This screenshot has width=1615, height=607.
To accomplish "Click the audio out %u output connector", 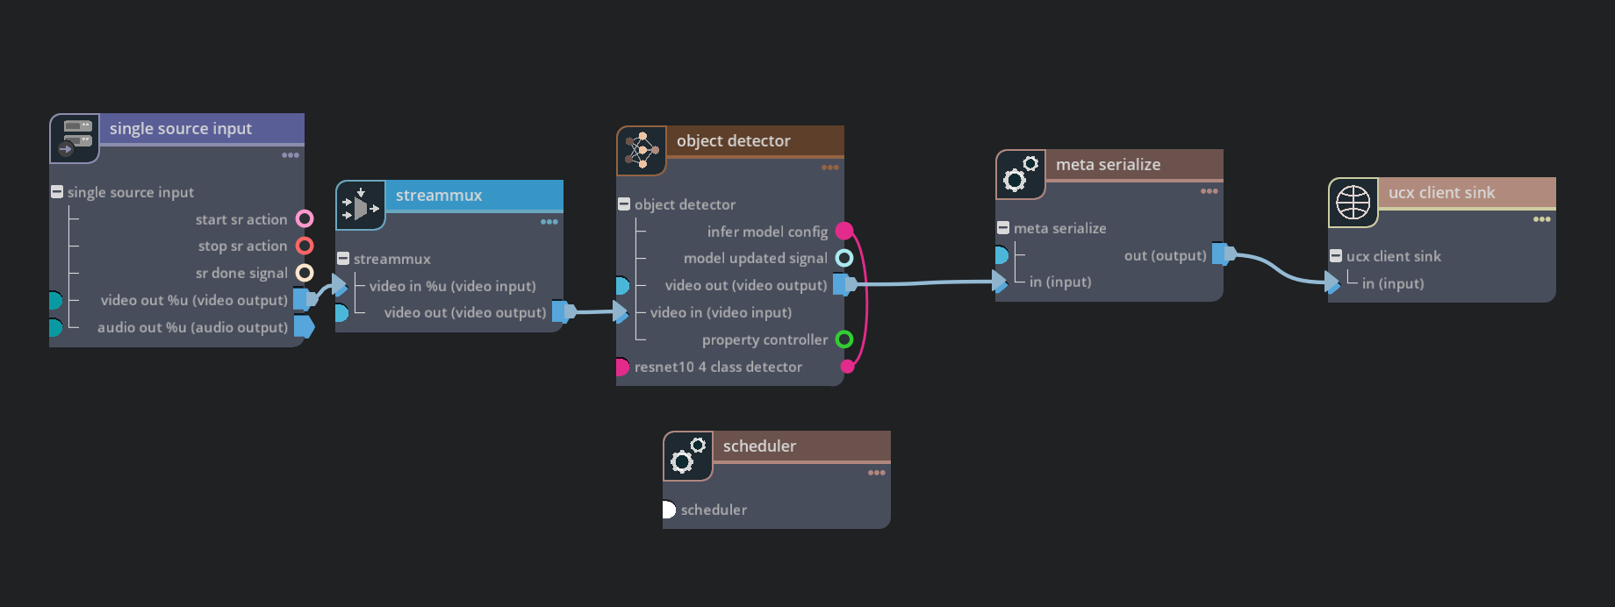I will tap(304, 327).
